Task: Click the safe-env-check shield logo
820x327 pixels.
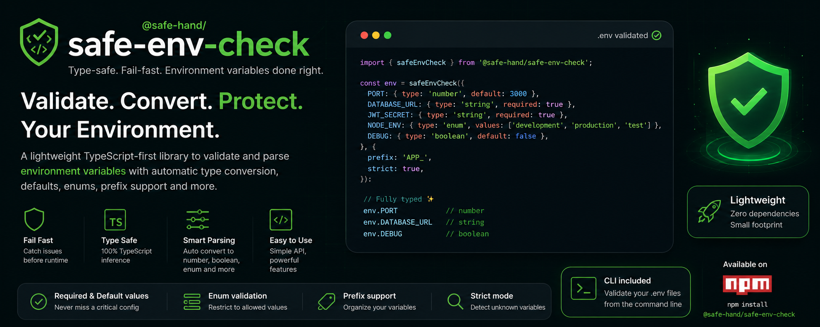Action: click(x=39, y=42)
